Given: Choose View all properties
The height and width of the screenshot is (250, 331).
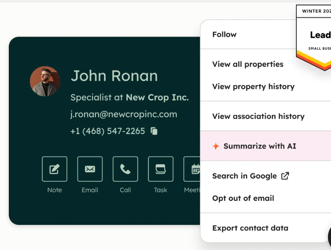Looking at the screenshot, I should point(248,64).
